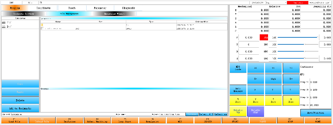The width and height of the screenshot is (333, 125).
Task: Open the Teach tab
Action: [72, 8]
